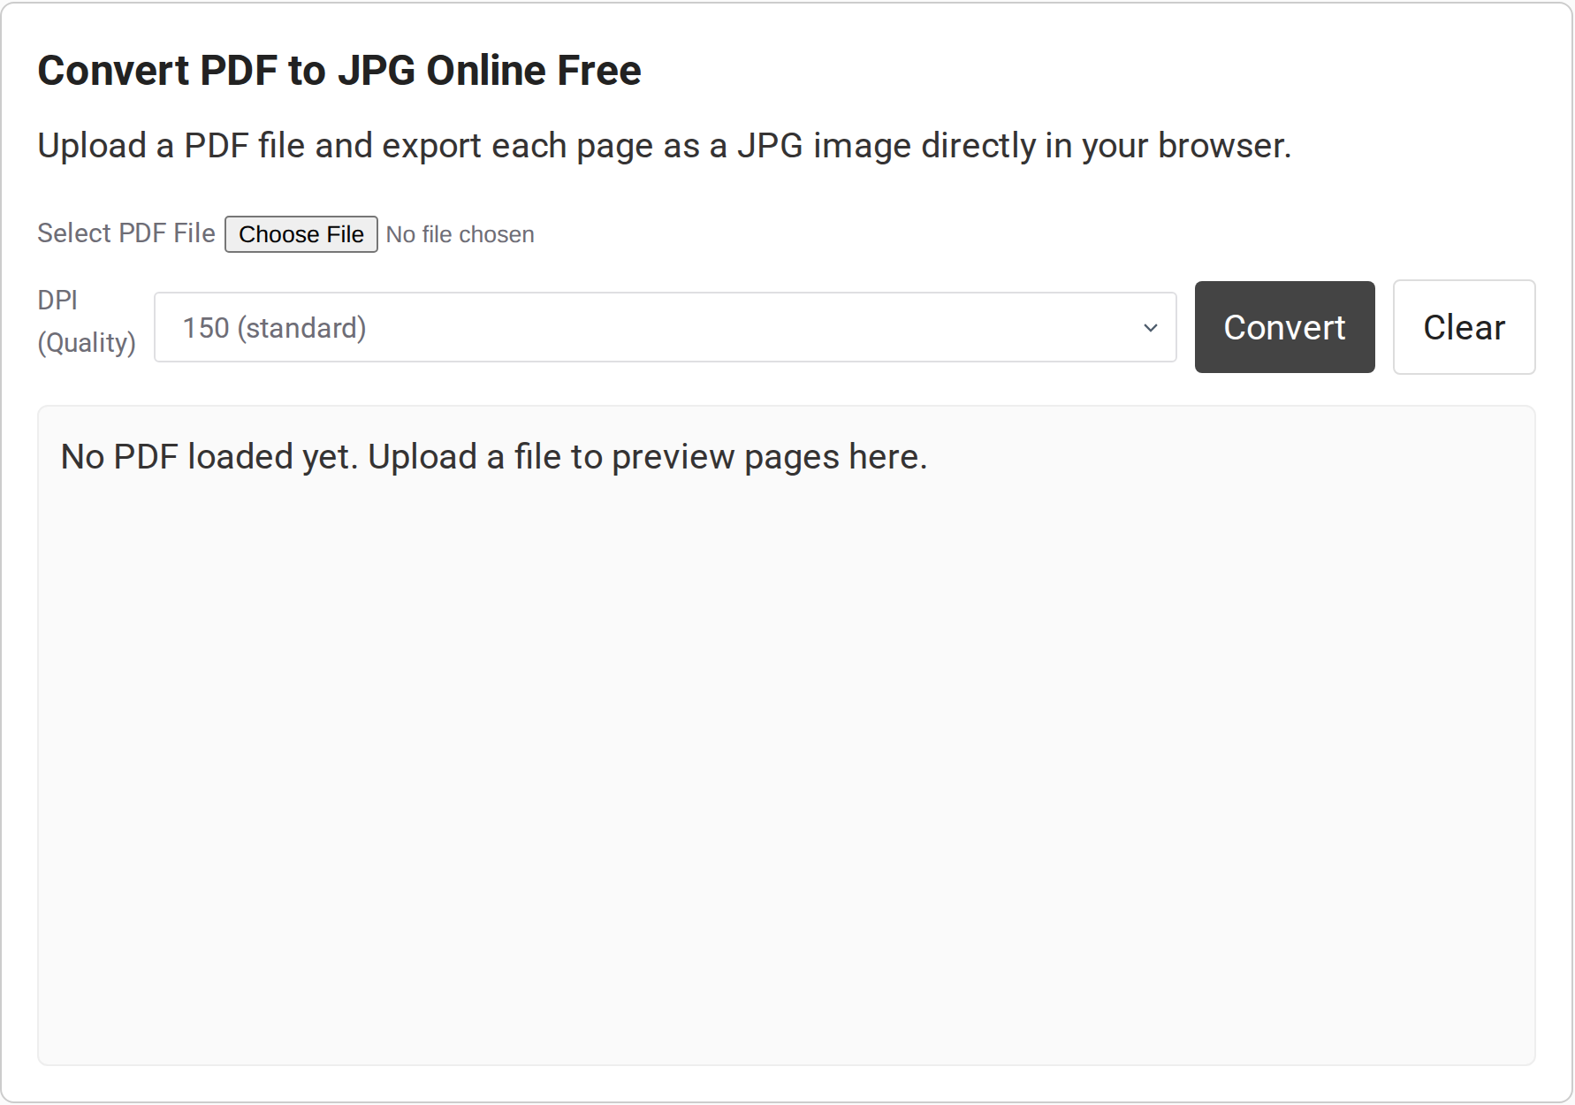Start conversion with the Convert button

[1284, 327]
